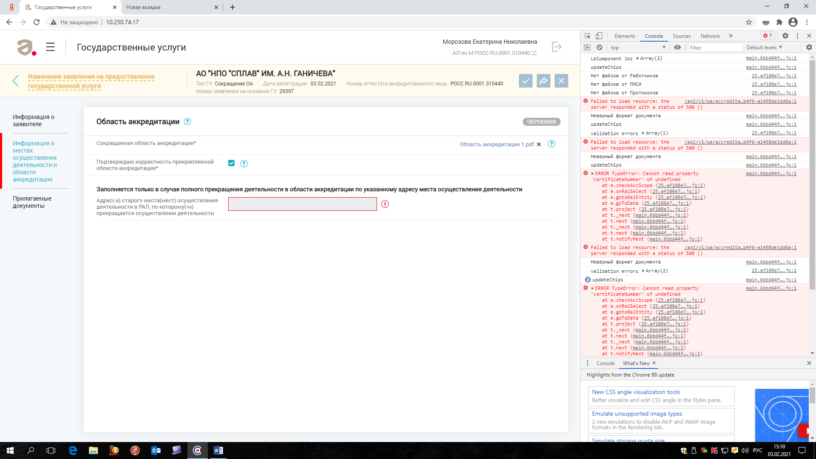The width and height of the screenshot is (816, 459).
Task: Clear the DevTools console log
Action: tap(599, 48)
